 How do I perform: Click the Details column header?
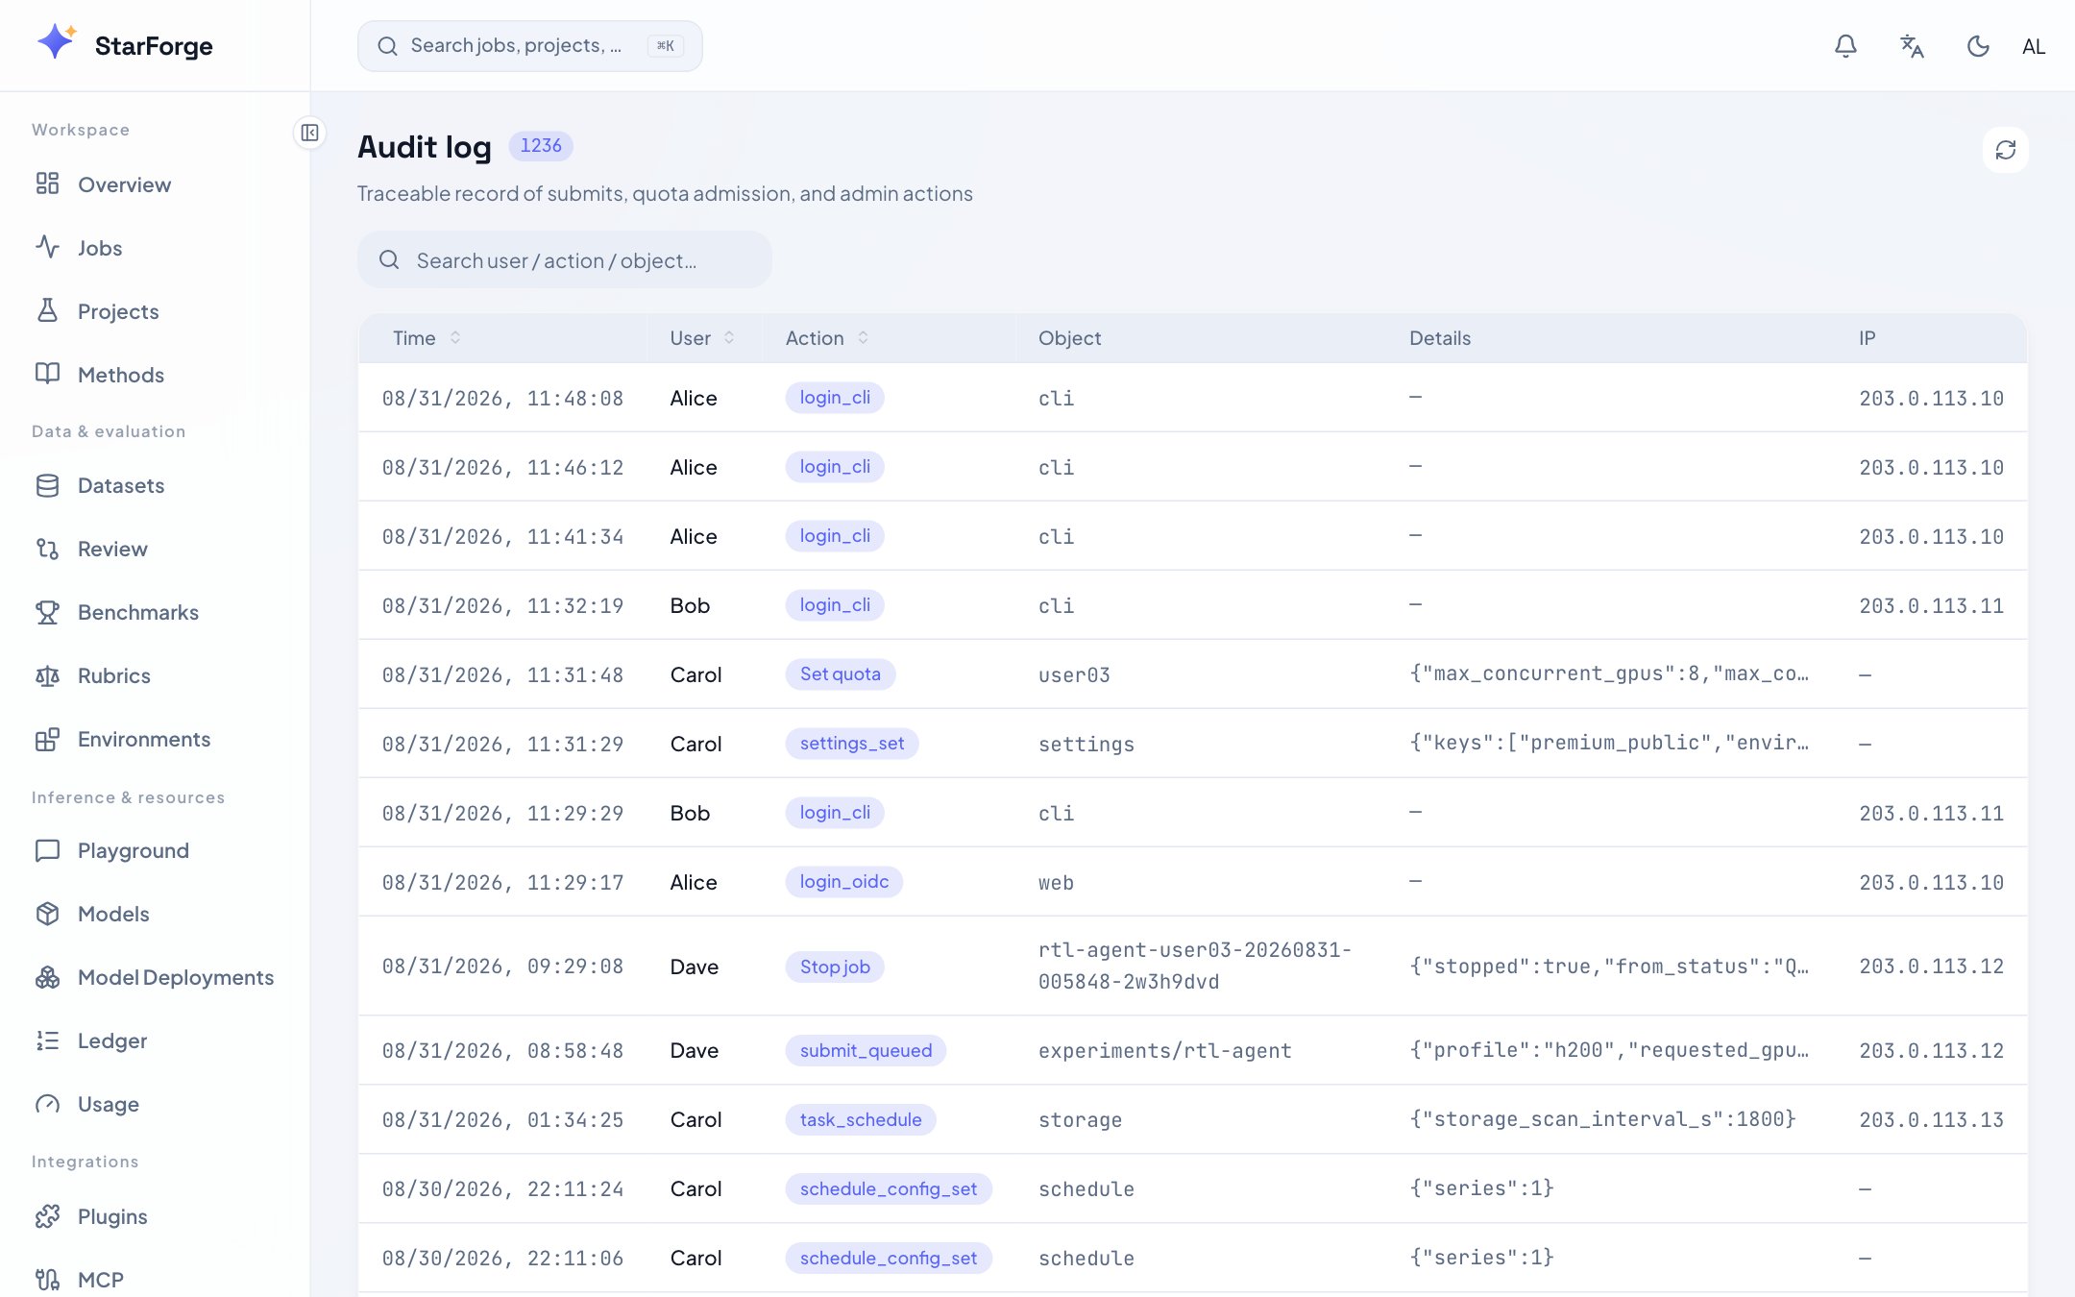point(1439,338)
